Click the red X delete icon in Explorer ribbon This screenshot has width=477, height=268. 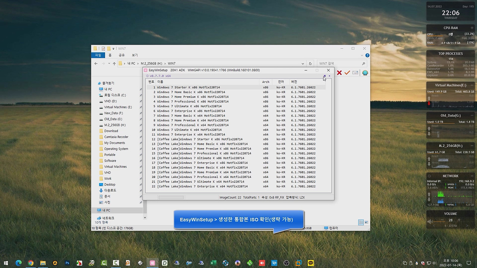pos(339,73)
